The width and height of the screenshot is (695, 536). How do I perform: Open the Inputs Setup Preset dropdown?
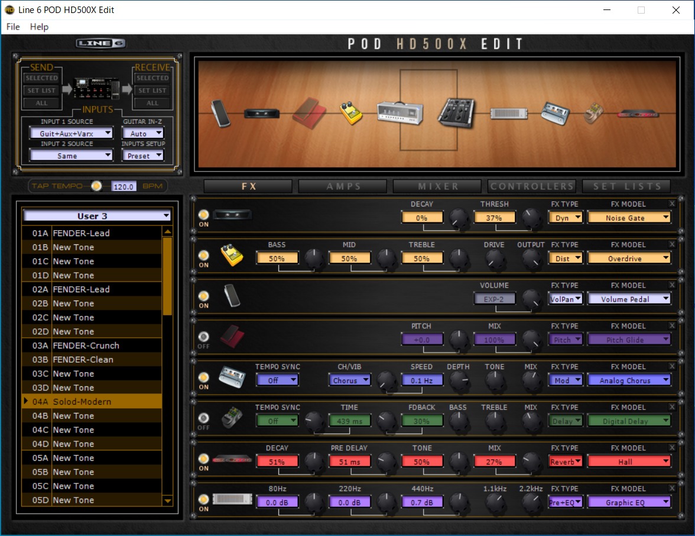coord(143,155)
